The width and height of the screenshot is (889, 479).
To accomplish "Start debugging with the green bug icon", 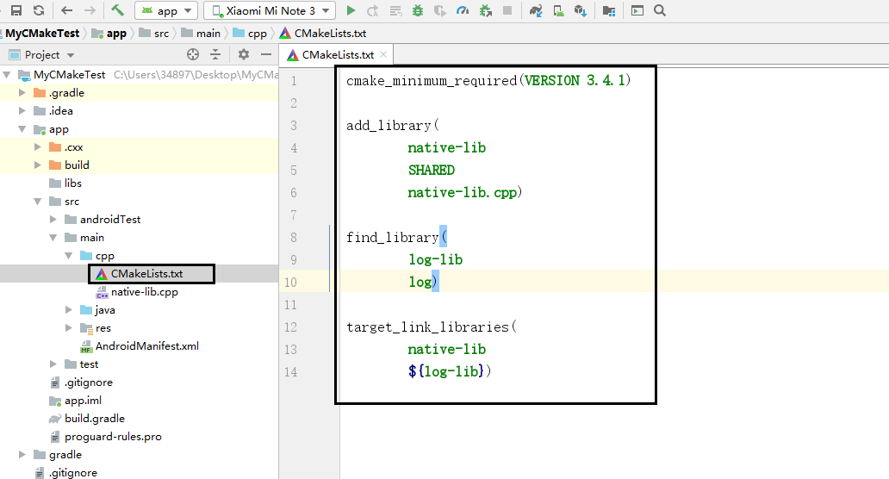I will point(418,10).
